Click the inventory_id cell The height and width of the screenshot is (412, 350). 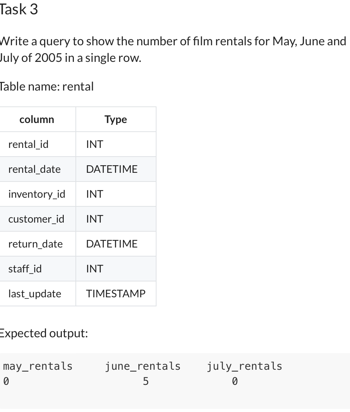click(x=37, y=194)
